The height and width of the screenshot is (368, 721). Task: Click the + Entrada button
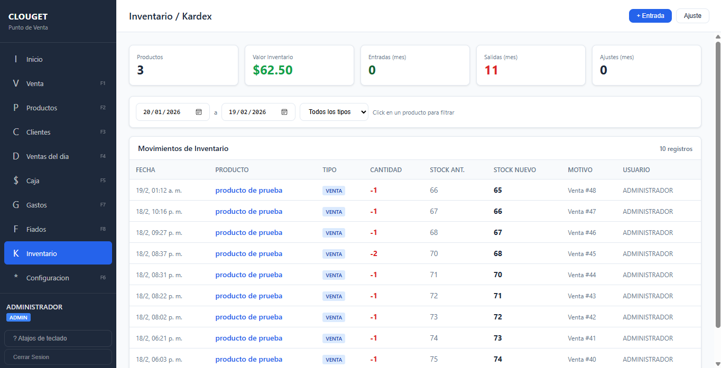click(x=650, y=16)
